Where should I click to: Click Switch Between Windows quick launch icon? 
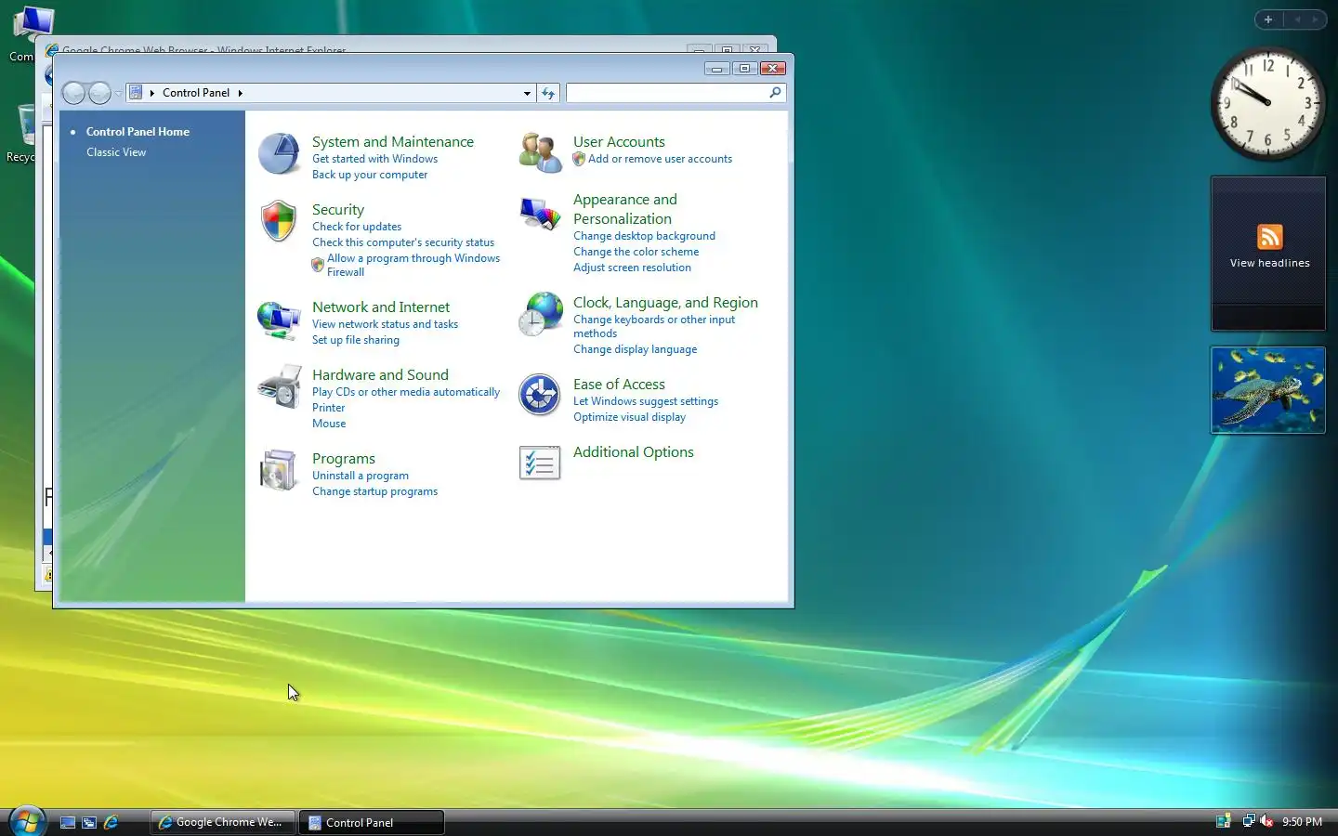pyautogui.click(x=89, y=822)
